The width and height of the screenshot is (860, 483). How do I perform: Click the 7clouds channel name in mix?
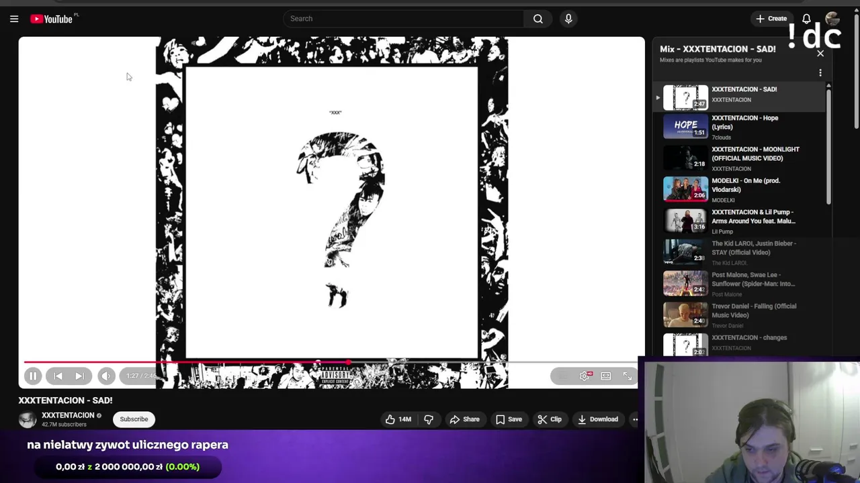coord(721,138)
